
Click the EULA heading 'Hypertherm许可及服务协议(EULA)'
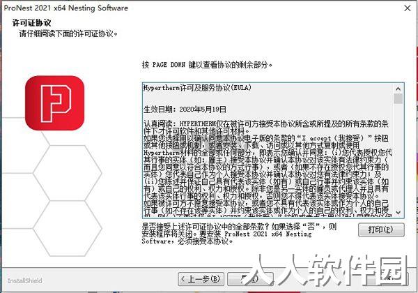click(x=197, y=87)
